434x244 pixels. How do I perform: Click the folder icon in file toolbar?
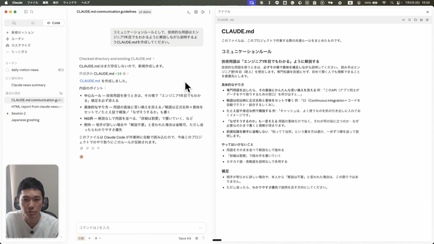[x=415, y=20]
